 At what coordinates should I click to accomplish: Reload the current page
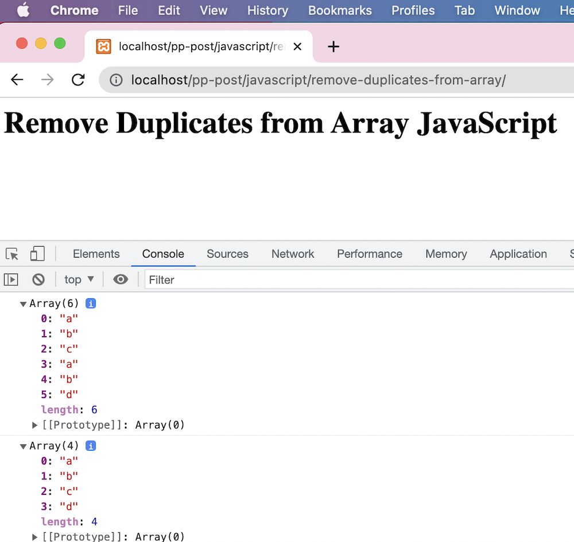(x=78, y=80)
